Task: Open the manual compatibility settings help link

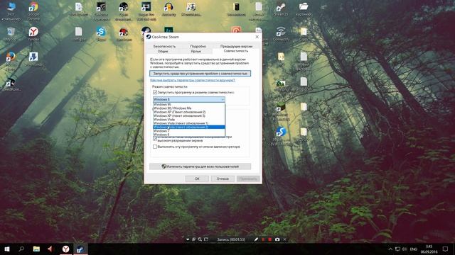Action: point(193,80)
